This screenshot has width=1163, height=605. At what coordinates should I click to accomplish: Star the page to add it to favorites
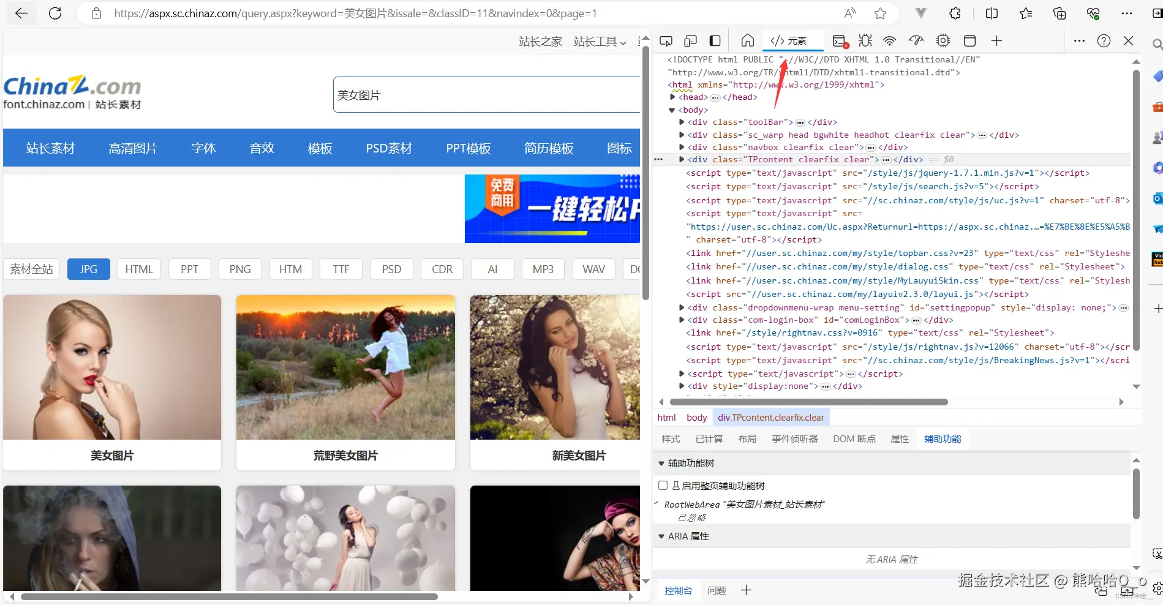pyautogui.click(x=880, y=13)
